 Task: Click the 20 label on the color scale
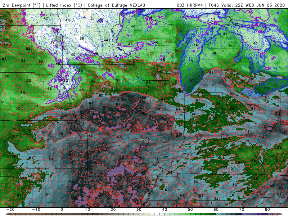click(113, 210)
